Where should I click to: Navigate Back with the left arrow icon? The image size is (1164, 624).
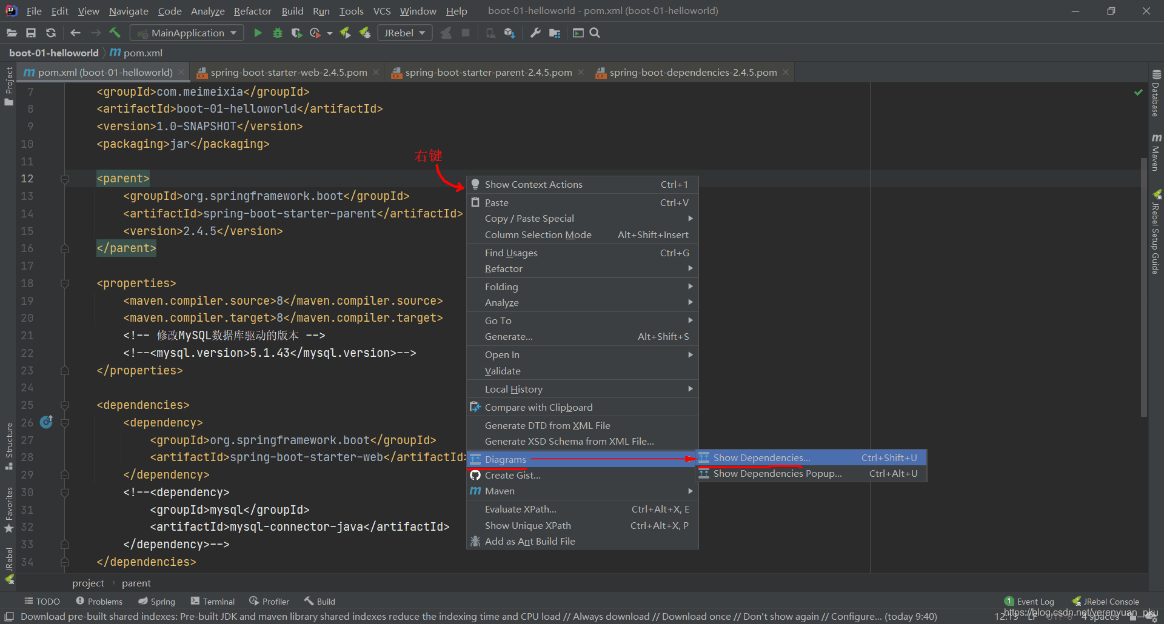[76, 33]
